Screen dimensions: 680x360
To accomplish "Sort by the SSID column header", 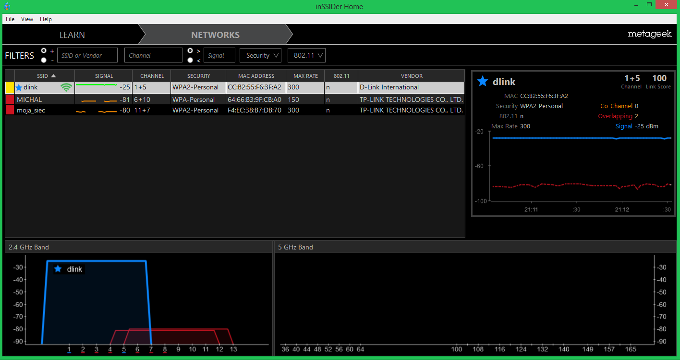I will (x=45, y=76).
